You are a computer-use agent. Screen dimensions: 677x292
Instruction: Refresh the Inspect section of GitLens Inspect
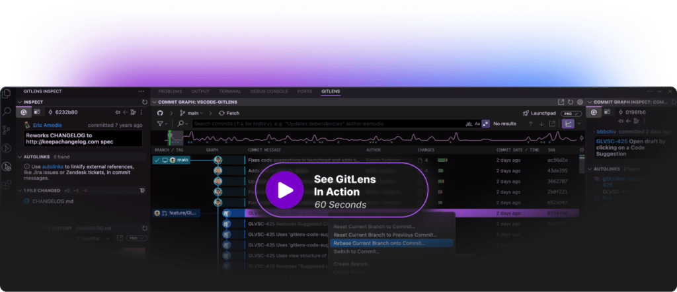pyautogui.click(x=144, y=102)
